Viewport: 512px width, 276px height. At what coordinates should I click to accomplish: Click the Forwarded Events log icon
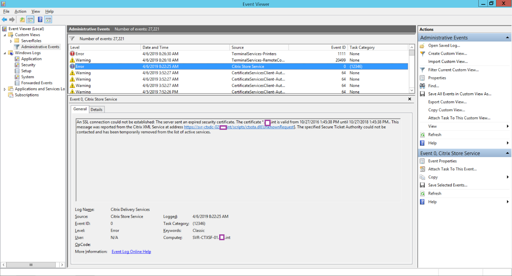17,83
